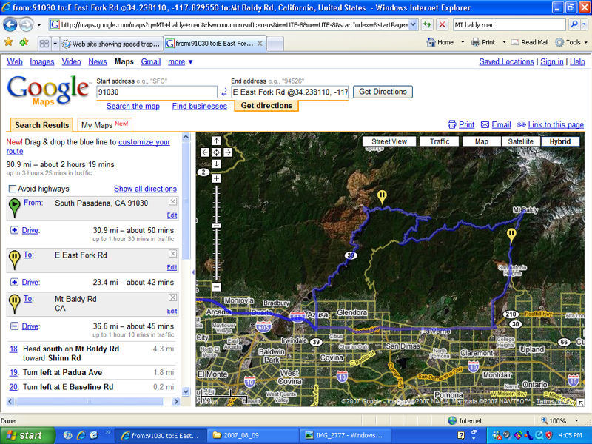Select the Hybrid view type
The height and width of the screenshot is (444, 592).
[560, 141]
